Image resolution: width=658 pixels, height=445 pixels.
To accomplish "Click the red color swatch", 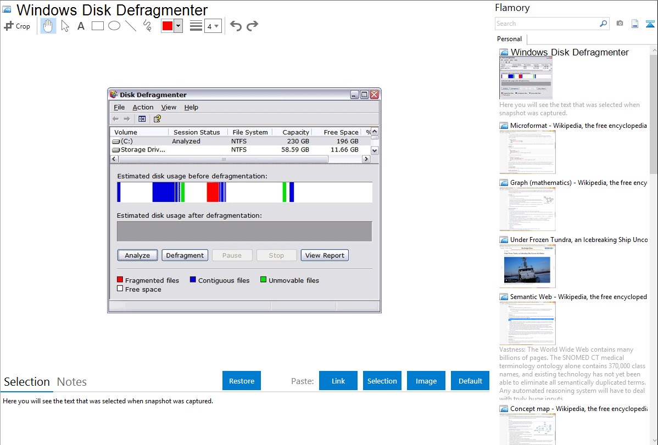I will click(x=168, y=26).
